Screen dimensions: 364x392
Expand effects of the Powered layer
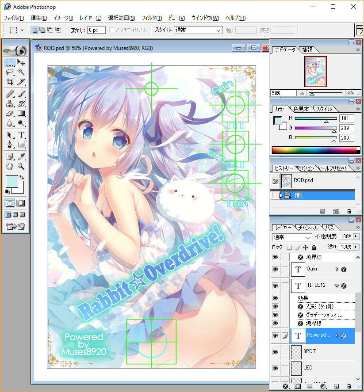[337, 335]
